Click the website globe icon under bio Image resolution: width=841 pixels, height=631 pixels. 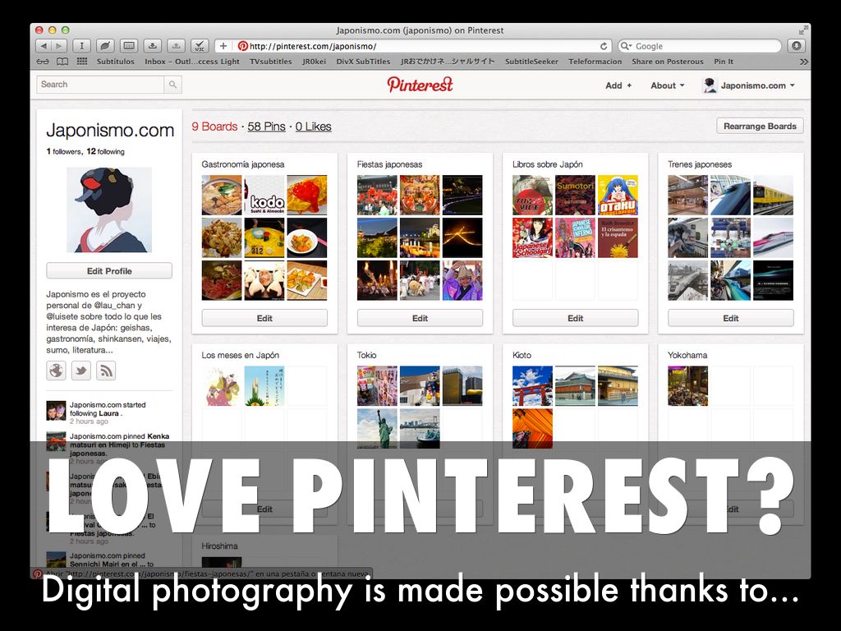pos(56,371)
